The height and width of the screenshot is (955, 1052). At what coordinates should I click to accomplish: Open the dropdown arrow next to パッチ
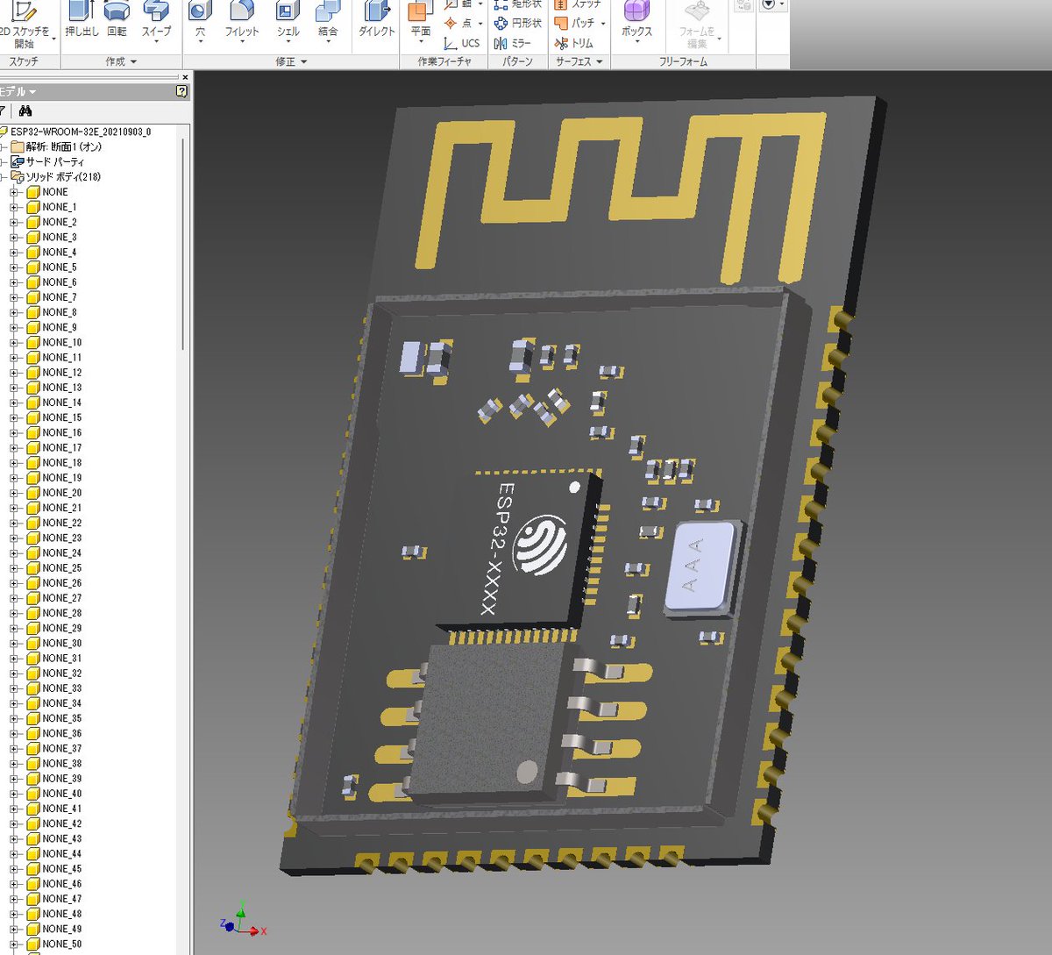point(603,24)
